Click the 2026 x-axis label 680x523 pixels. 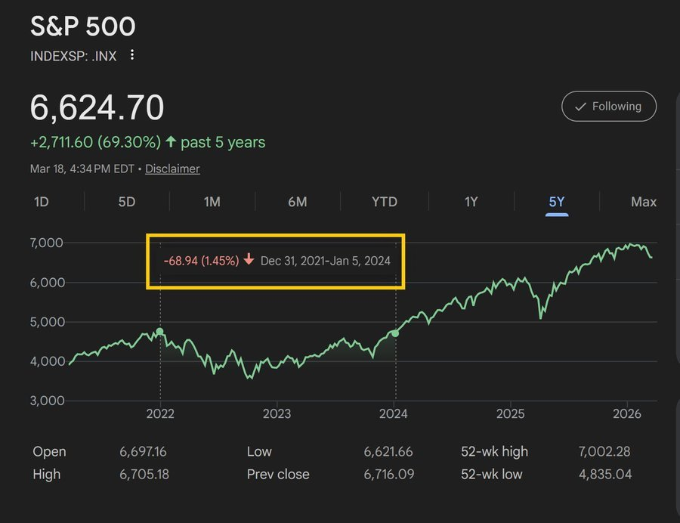pos(626,413)
